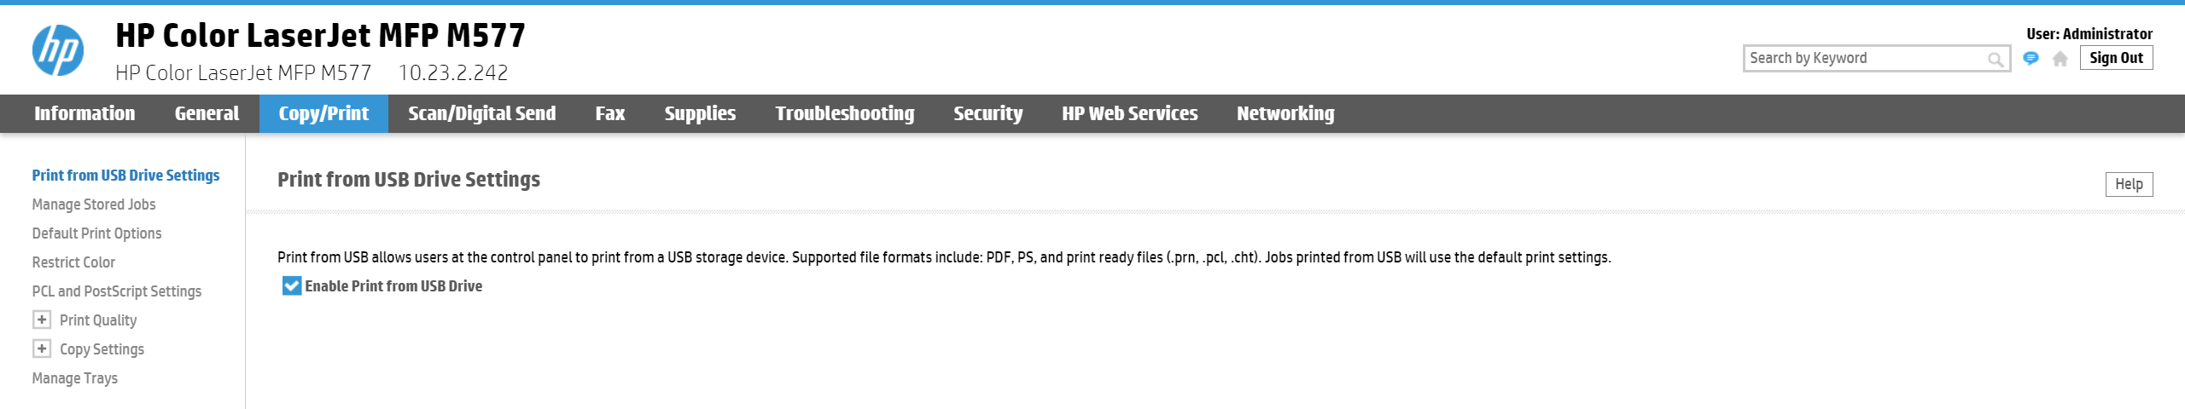Image resolution: width=2185 pixels, height=409 pixels.
Task: Uncheck Enable Print from USB Drive
Action: point(292,286)
